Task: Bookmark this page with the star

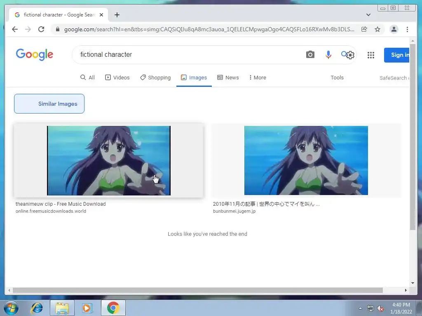Action: coord(377,29)
